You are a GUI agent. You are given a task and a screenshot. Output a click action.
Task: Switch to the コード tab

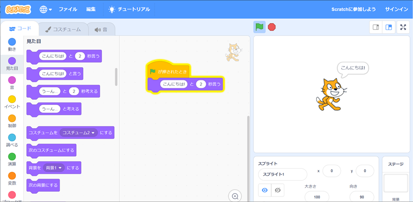coord(20,29)
